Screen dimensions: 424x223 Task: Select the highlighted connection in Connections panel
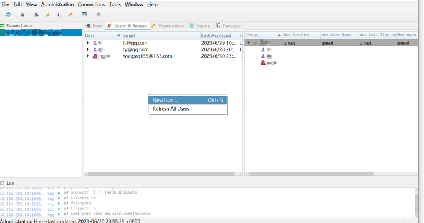pyautogui.click(x=41, y=33)
